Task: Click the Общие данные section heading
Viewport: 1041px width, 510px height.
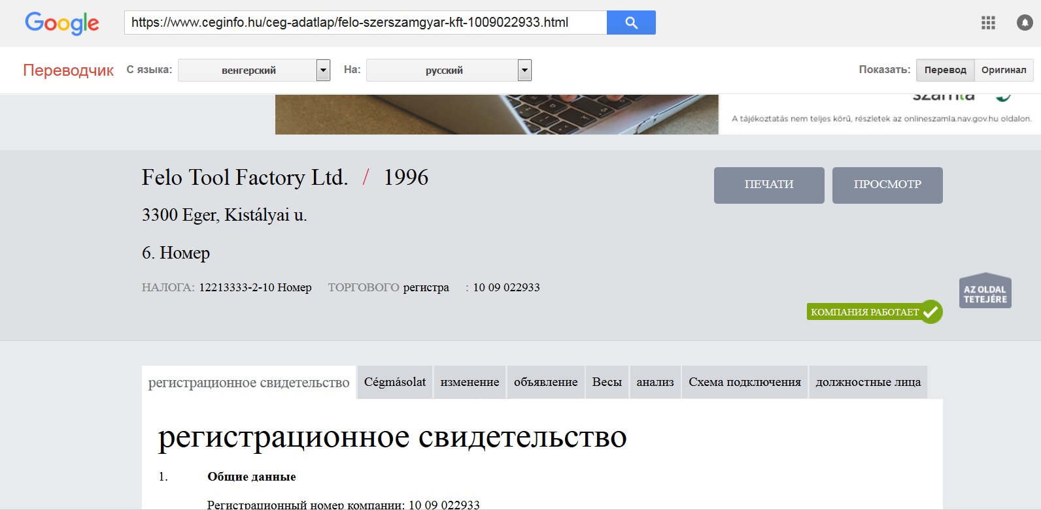Action: pos(252,477)
